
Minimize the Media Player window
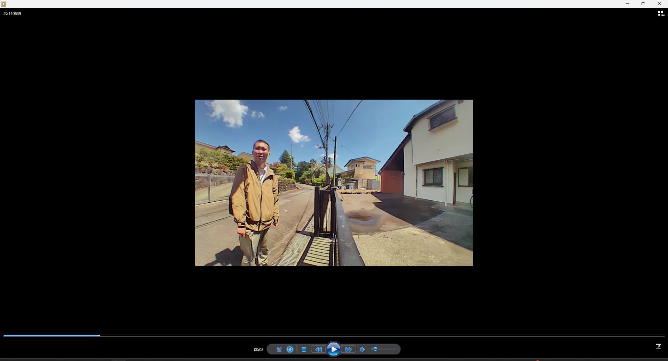coord(628,4)
